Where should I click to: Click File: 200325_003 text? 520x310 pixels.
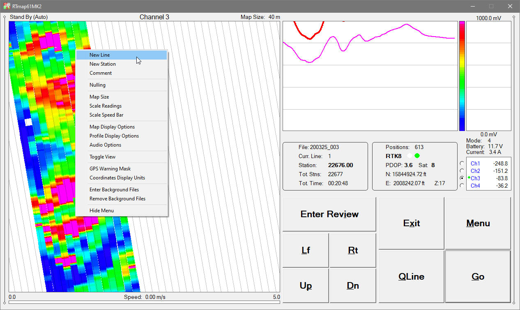pyautogui.click(x=319, y=147)
